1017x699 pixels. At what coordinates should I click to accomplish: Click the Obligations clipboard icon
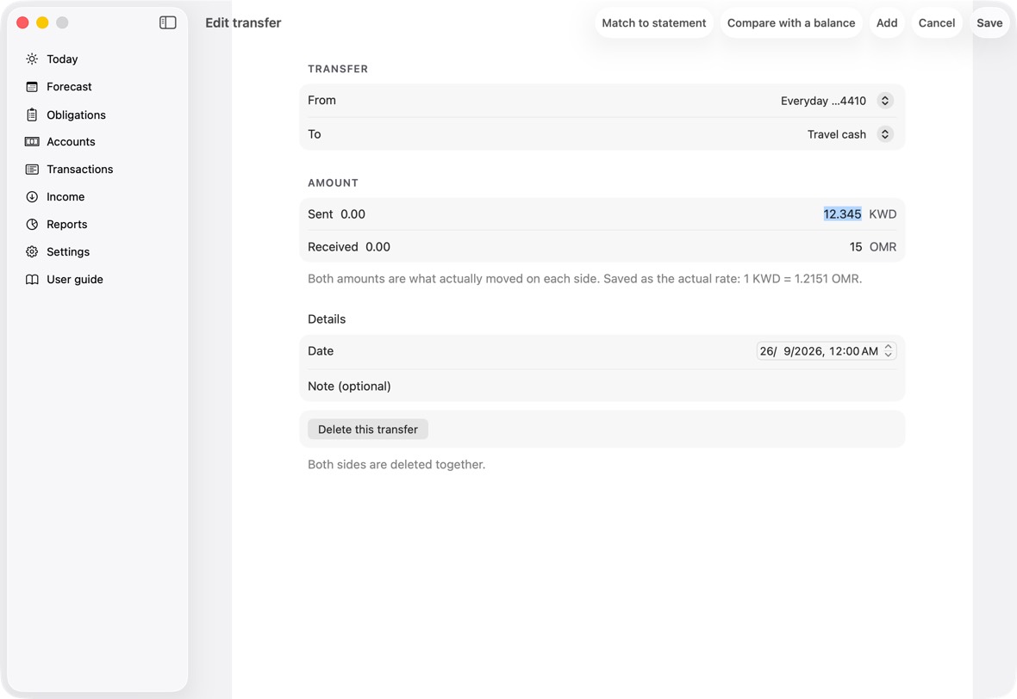32,114
